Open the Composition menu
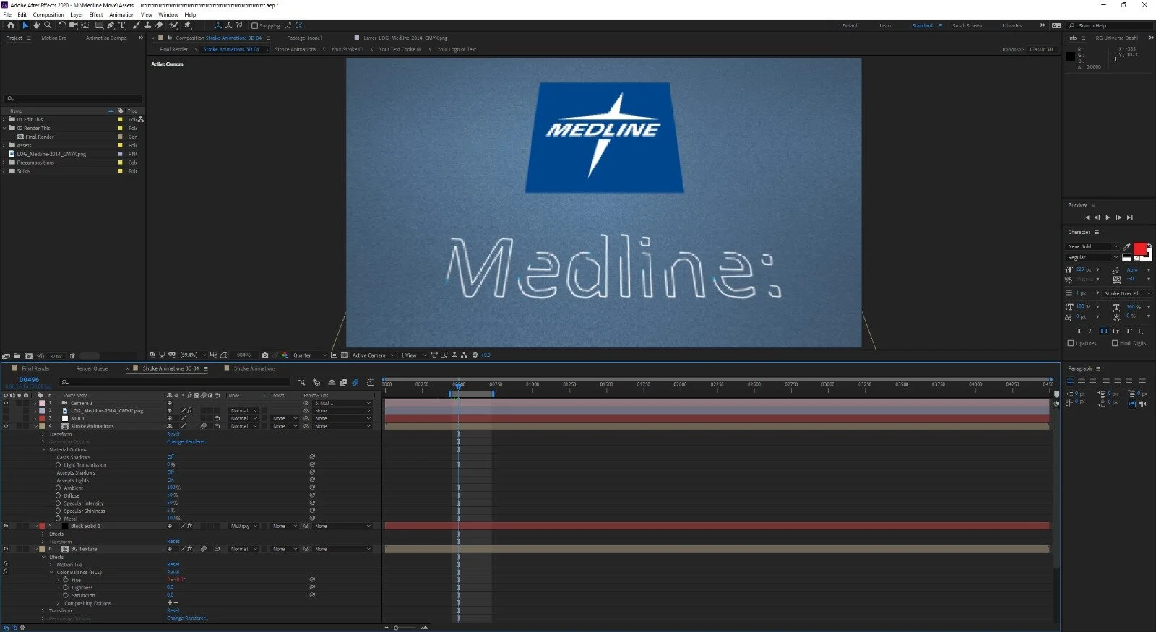The height and width of the screenshot is (632, 1156). pyautogui.click(x=48, y=14)
